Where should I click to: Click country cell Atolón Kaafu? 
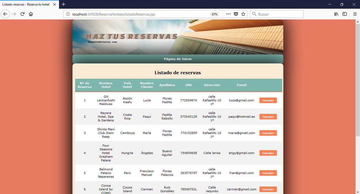tap(127, 100)
